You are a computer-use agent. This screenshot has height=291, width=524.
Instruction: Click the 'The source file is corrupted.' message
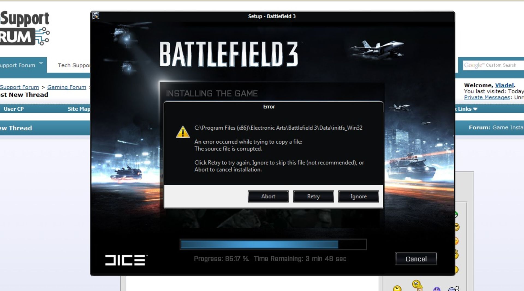(x=228, y=149)
